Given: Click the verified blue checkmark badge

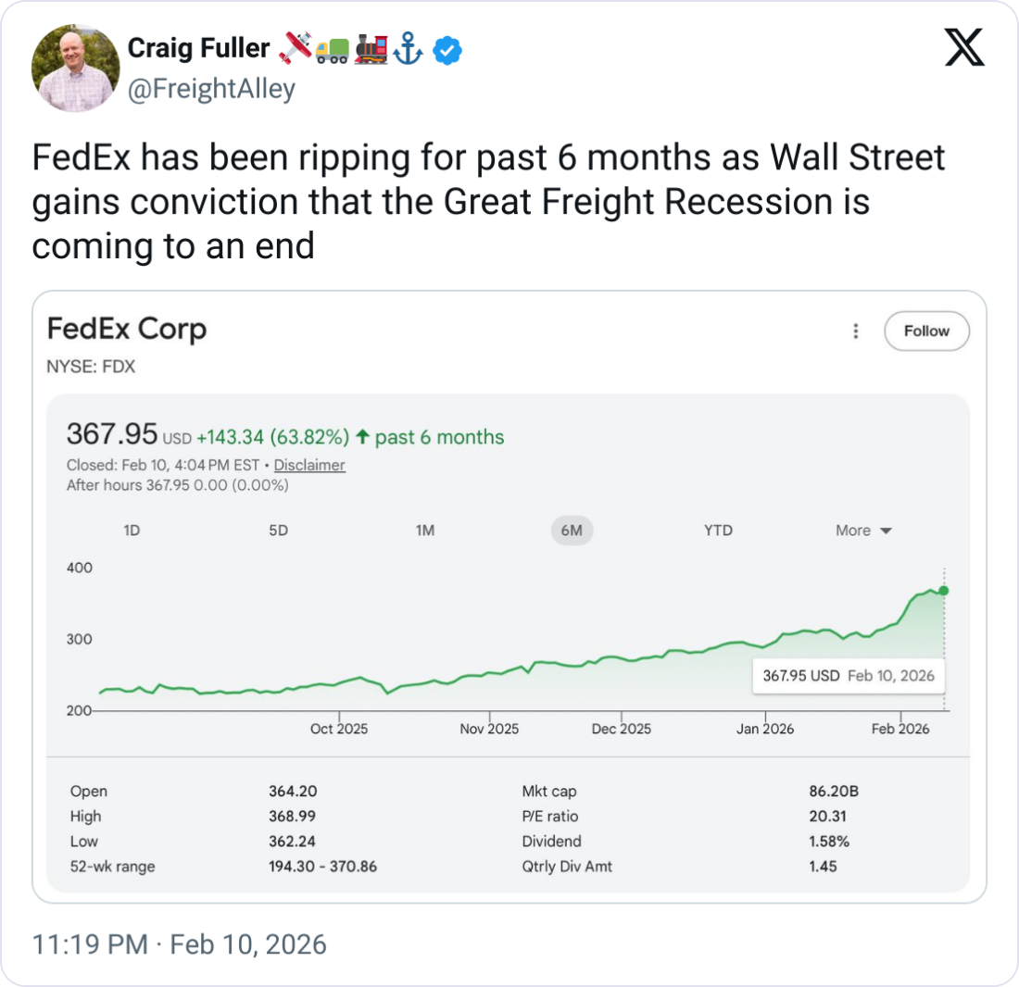Looking at the screenshot, I should (x=448, y=49).
